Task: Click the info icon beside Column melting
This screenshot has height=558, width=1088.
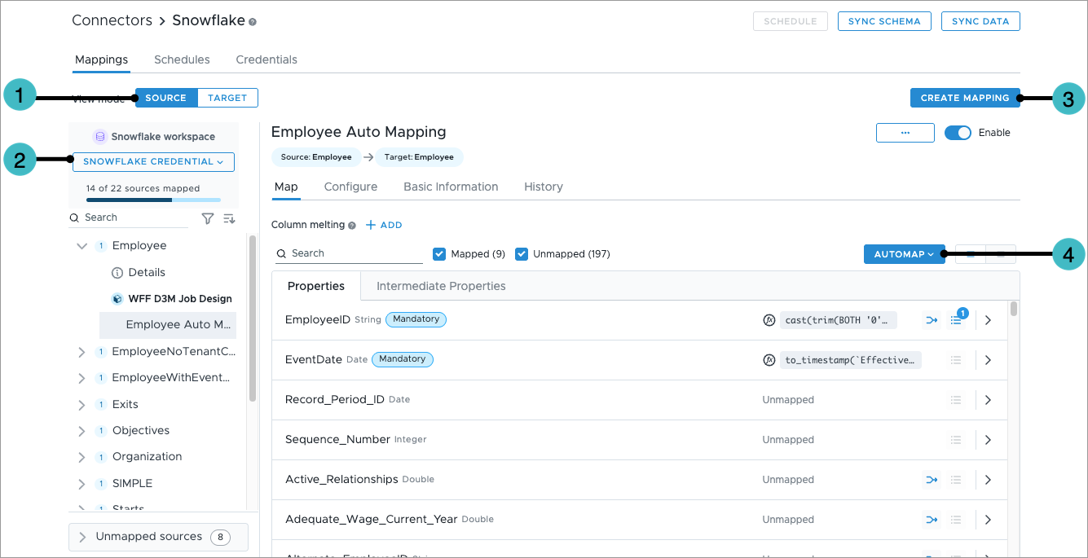Action: 352,226
